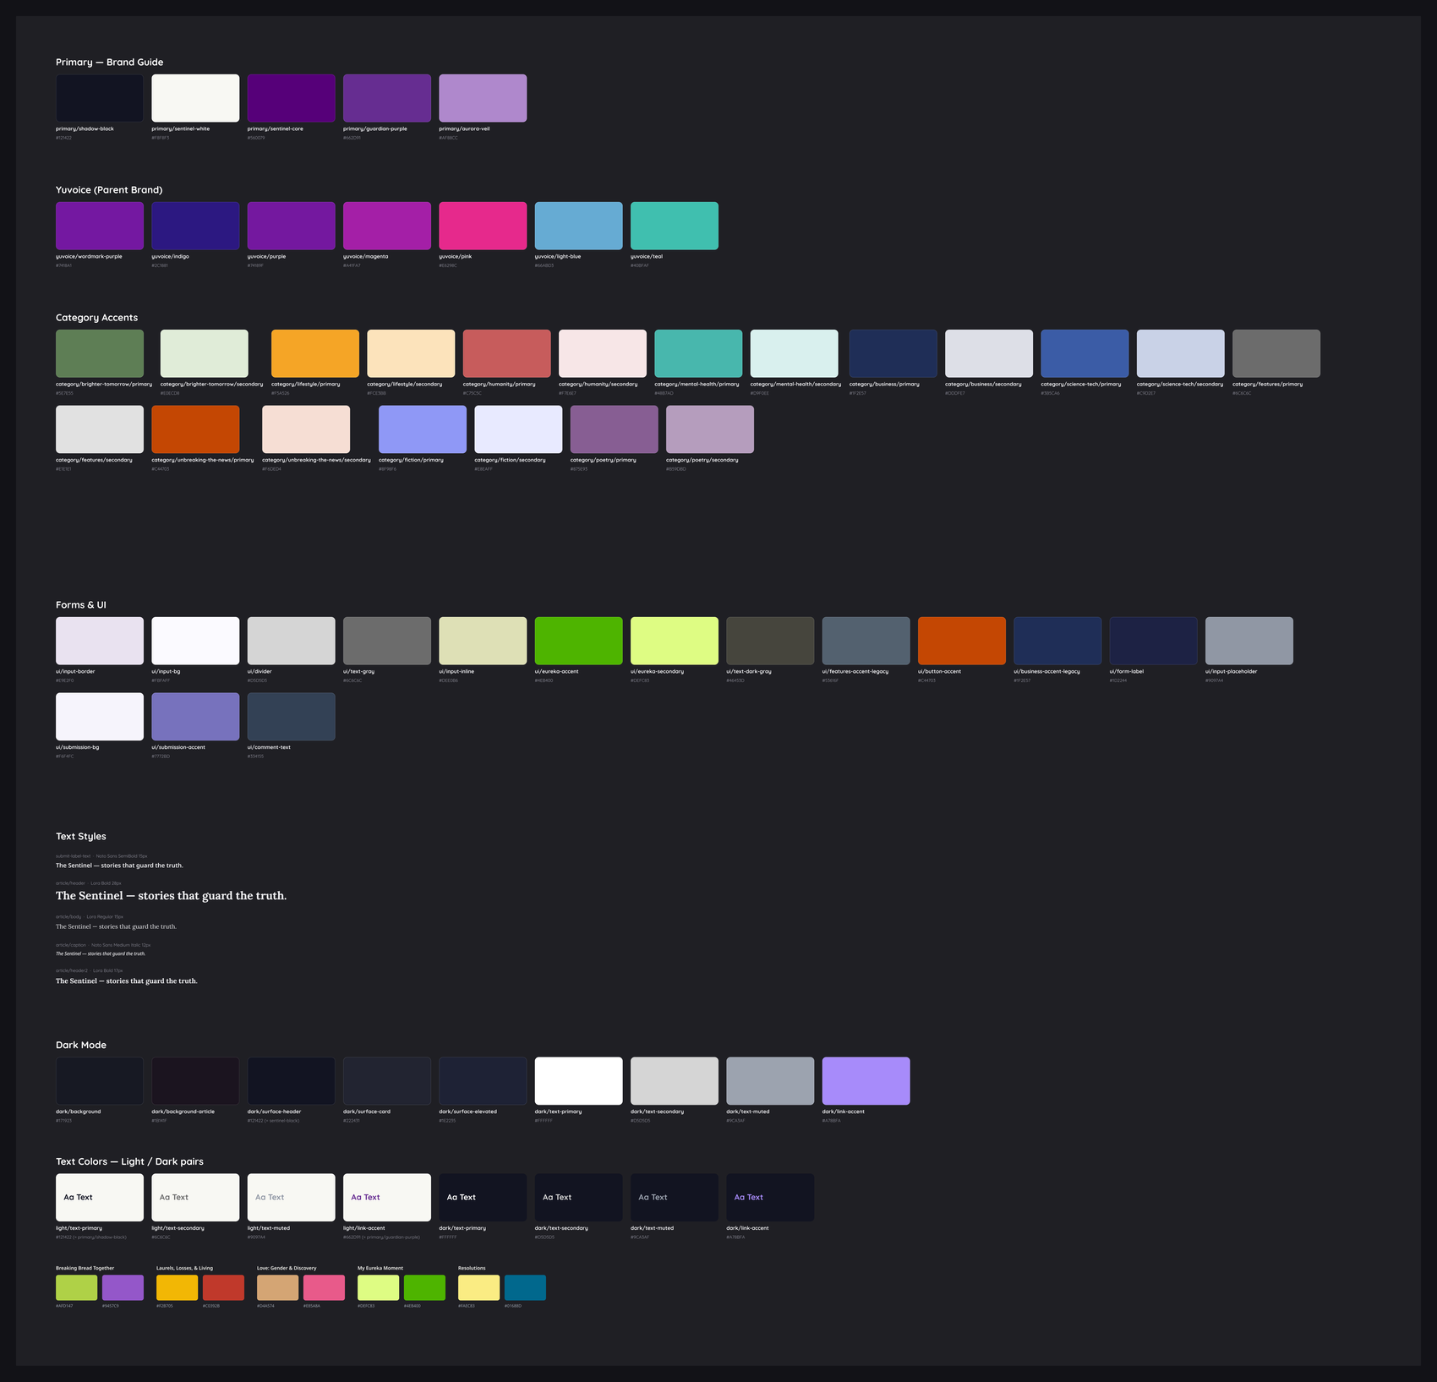Choose the category/lifestyle/primary orange swatch
This screenshot has width=1437, height=1382.
point(315,353)
